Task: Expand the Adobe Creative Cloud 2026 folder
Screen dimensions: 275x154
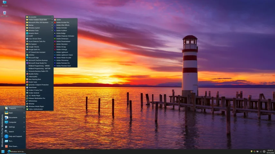Action: [x=40, y=20]
